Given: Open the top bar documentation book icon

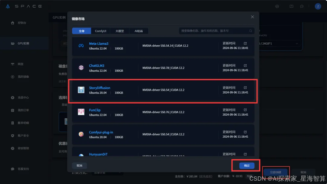Looking at the screenshot, I should (291, 6).
